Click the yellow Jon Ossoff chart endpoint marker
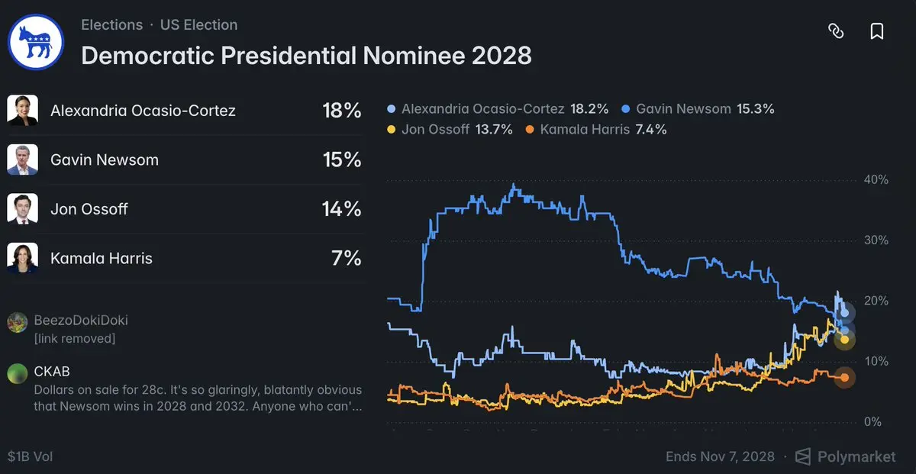916x474 pixels. (844, 339)
